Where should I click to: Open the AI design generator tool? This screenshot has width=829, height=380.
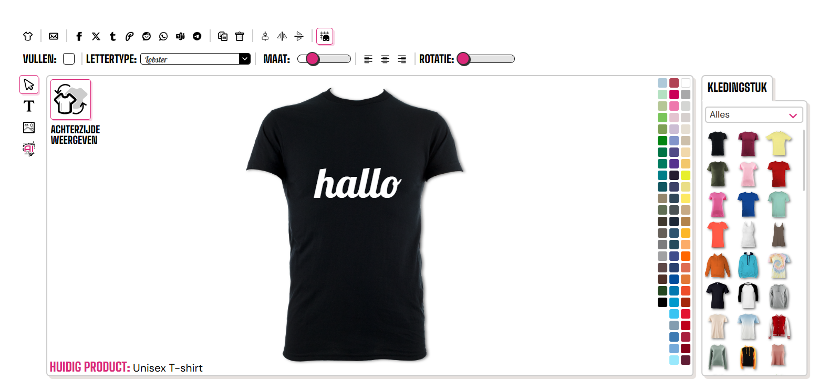pyautogui.click(x=29, y=149)
